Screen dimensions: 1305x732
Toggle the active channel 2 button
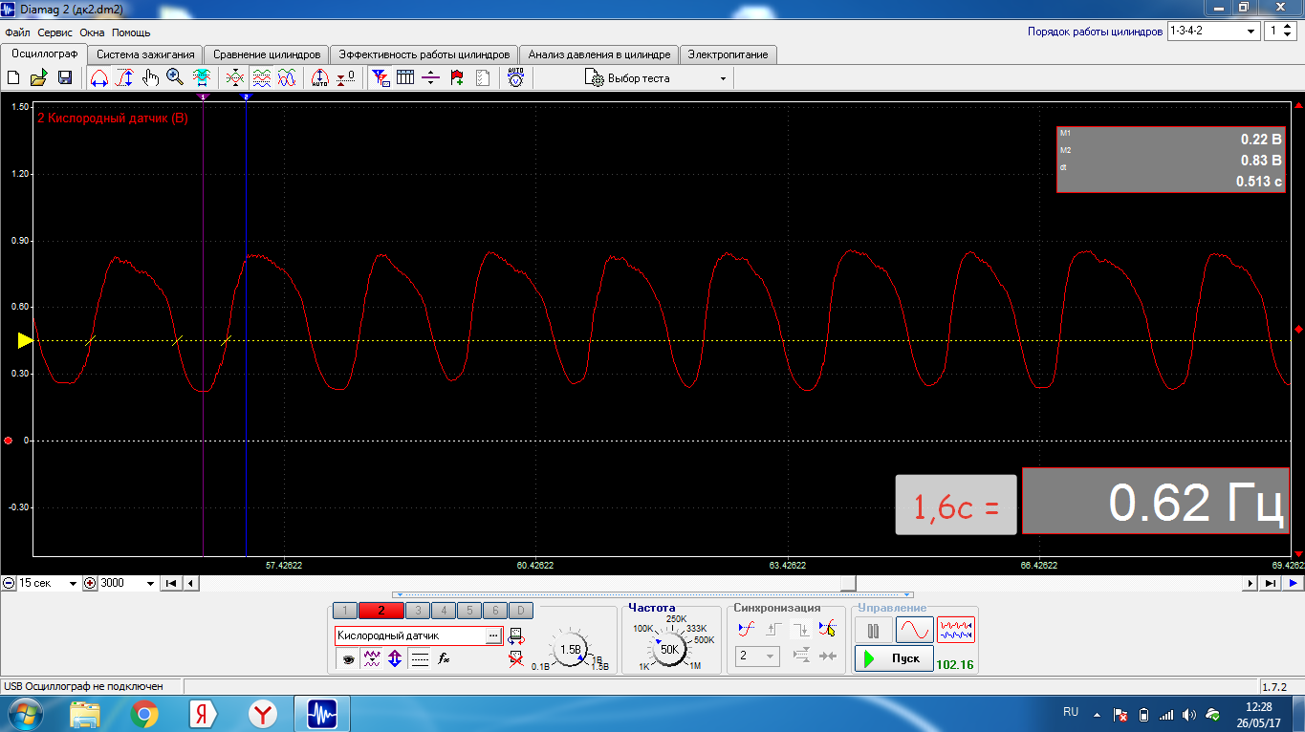381,611
